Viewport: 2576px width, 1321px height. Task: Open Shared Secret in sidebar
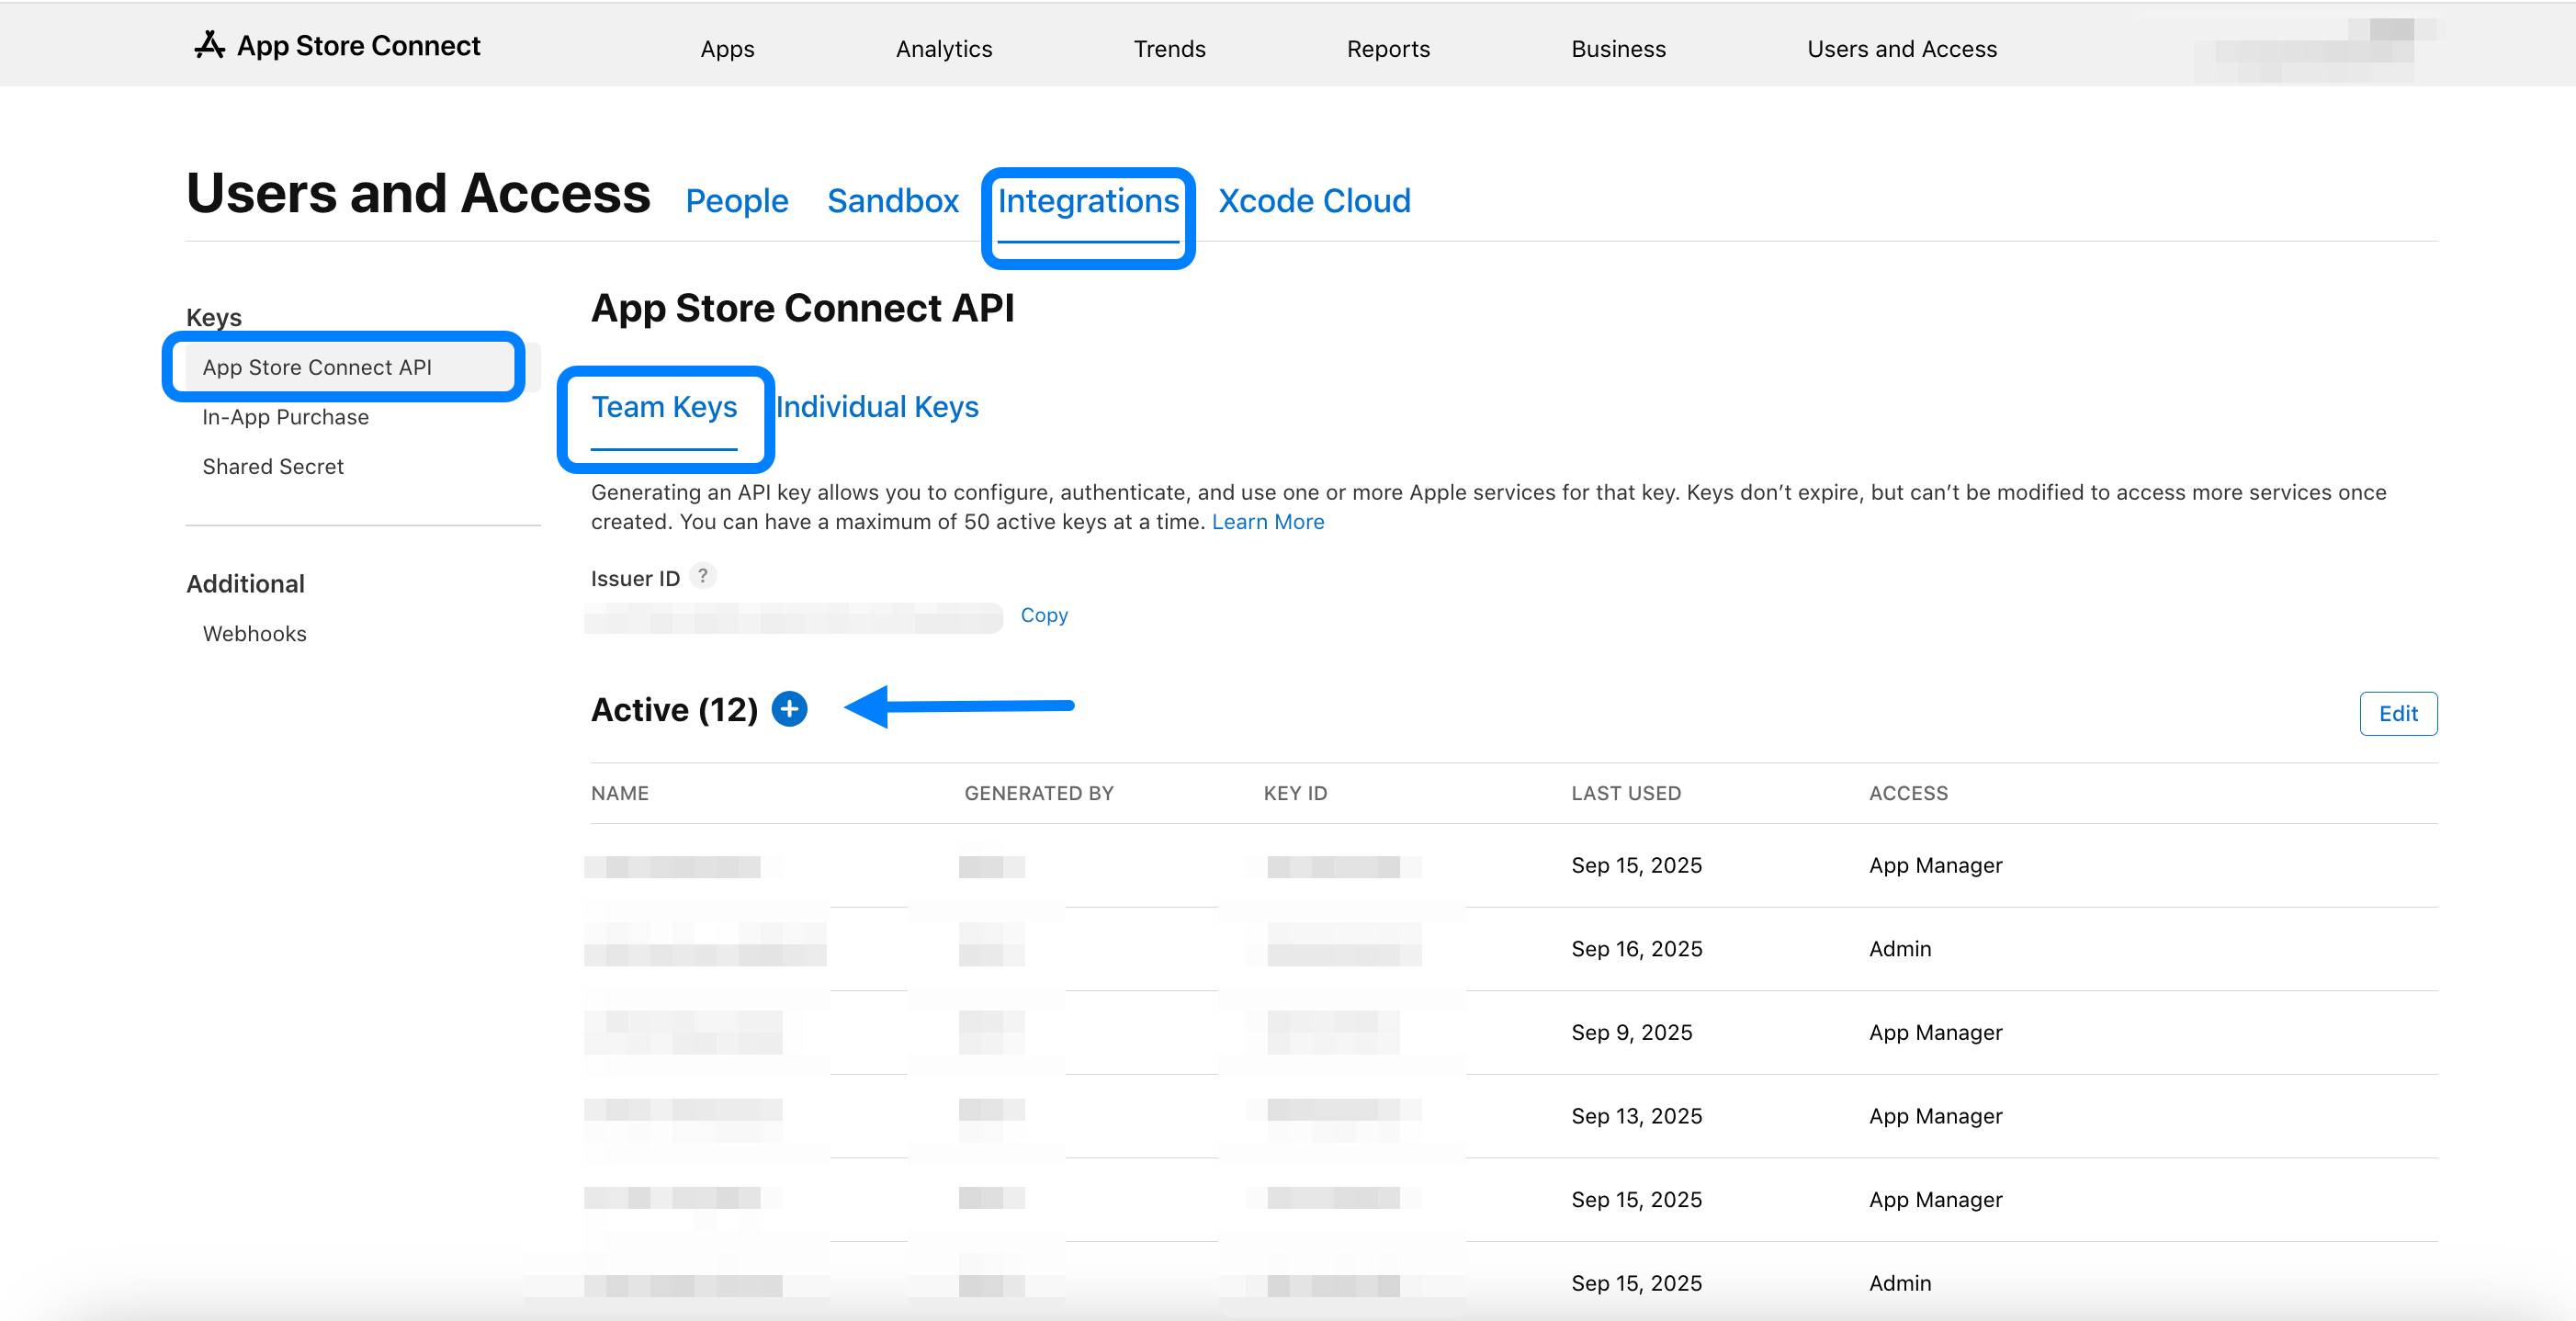[x=272, y=466]
